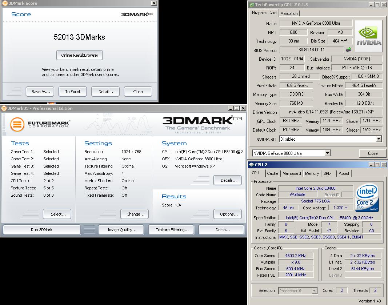Click the 52013 3DMarks score text
The width and height of the screenshot is (388, 305).
[x=79, y=37]
